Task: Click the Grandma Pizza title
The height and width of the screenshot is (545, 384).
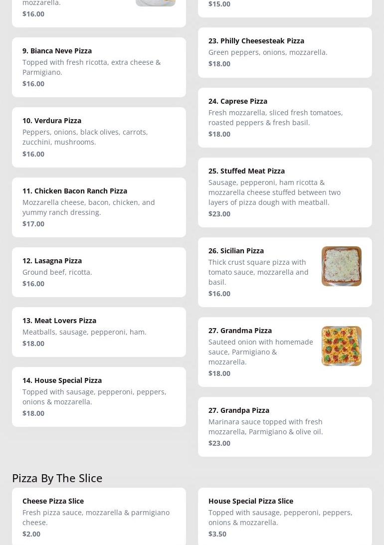Action: coord(240,331)
